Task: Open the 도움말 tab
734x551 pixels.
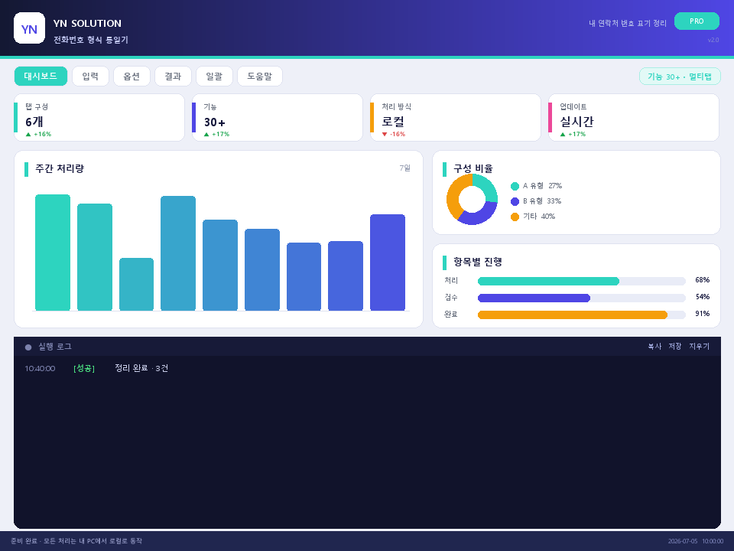Action: pos(260,76)
